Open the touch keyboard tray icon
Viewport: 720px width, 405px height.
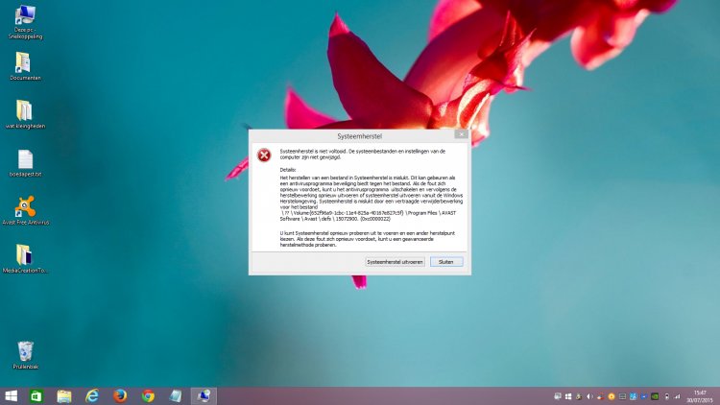point(622,396)
